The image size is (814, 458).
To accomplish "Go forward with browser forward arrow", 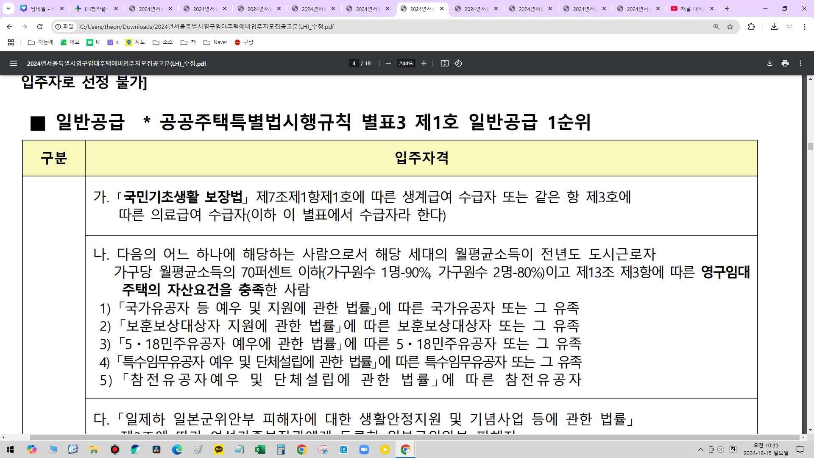I will tap(25, 27).
